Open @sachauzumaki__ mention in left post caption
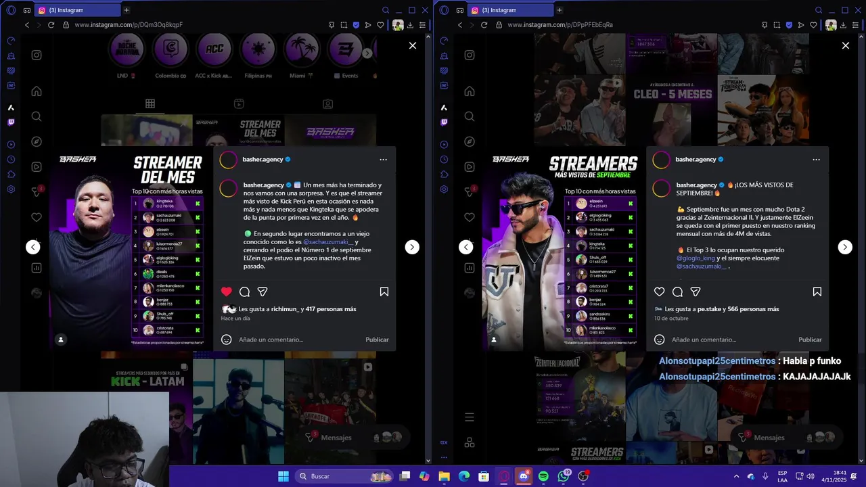This screenshot has width=866, height=487. 328,241
